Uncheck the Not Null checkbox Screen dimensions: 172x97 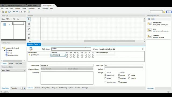pos(119,75)
